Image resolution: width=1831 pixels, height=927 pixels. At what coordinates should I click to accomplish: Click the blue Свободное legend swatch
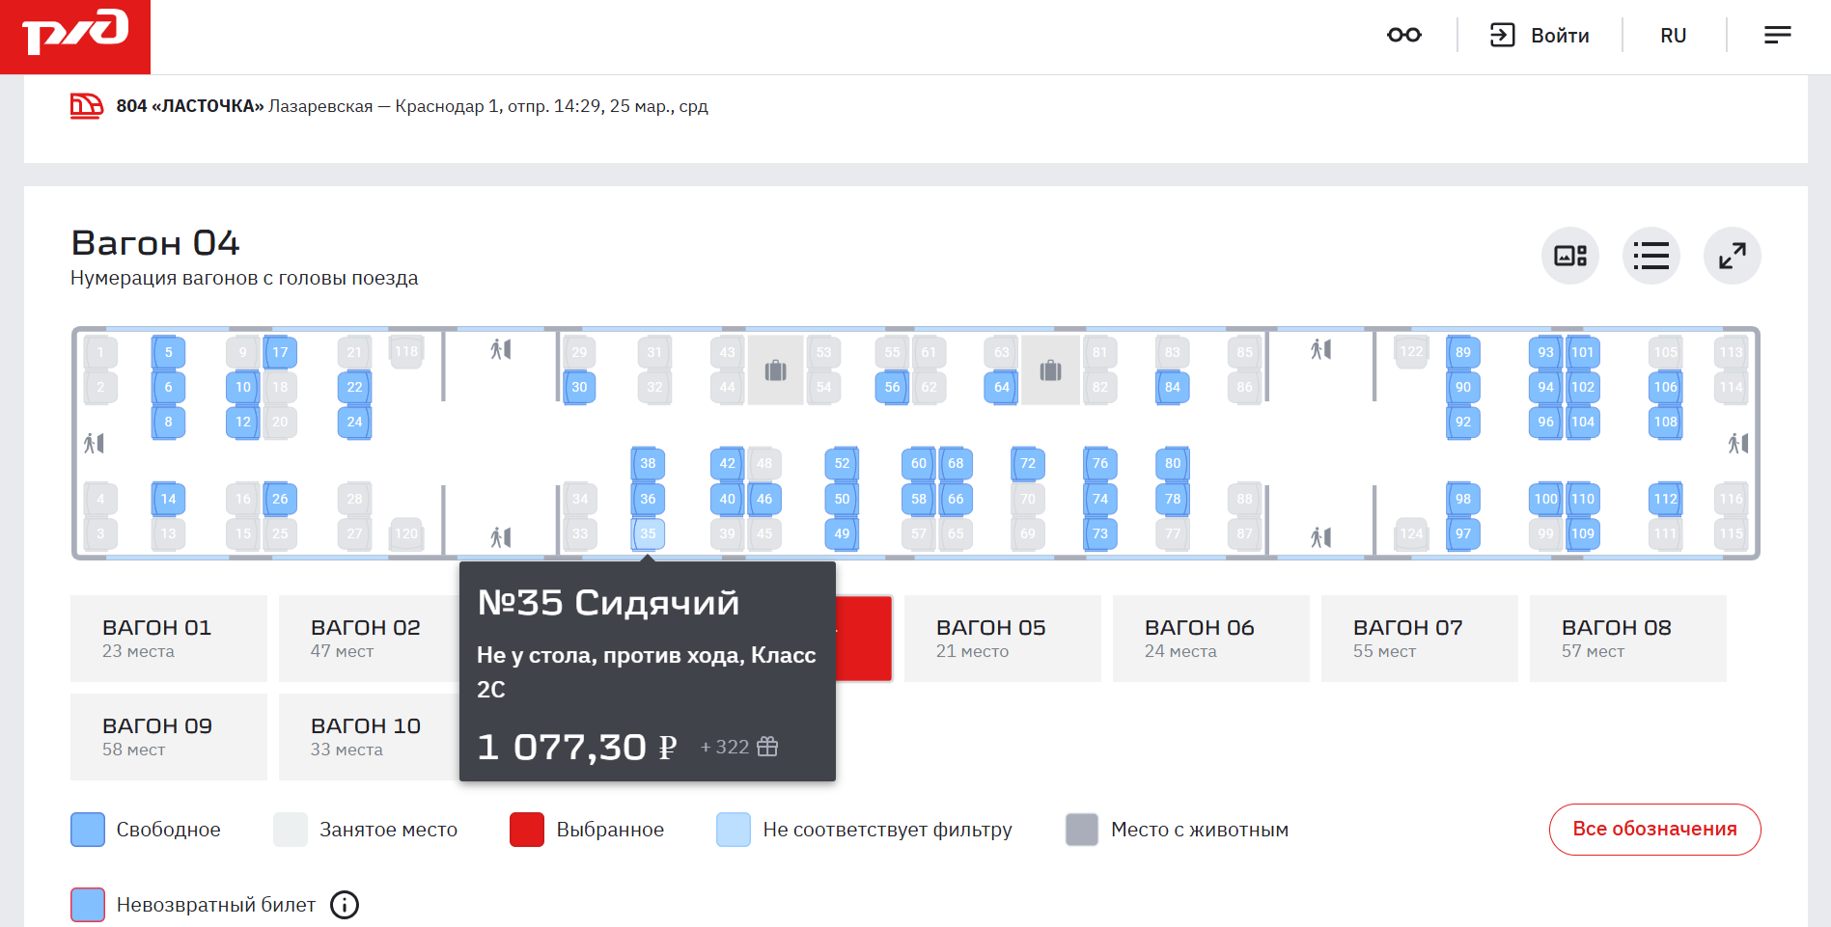click(x=88, y=830)
